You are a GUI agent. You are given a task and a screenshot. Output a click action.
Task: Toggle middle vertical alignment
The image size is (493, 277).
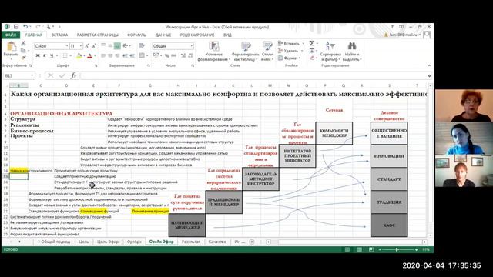coord(110,46)
